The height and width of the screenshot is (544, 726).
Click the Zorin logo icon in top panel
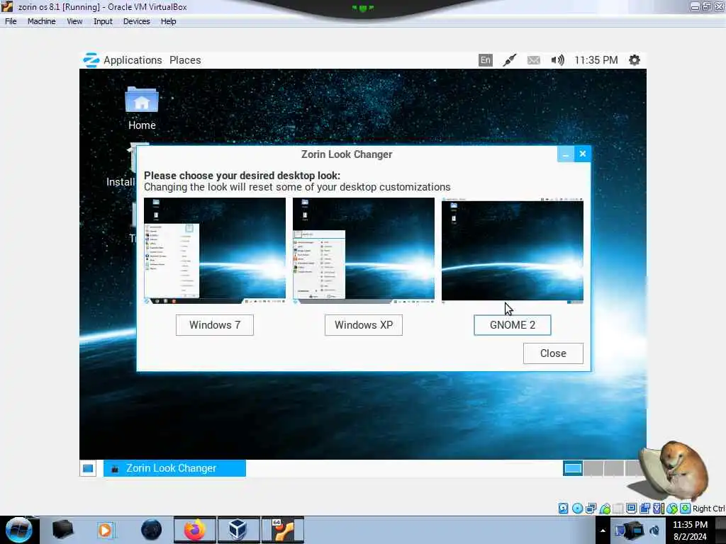[x=91, y=60]
